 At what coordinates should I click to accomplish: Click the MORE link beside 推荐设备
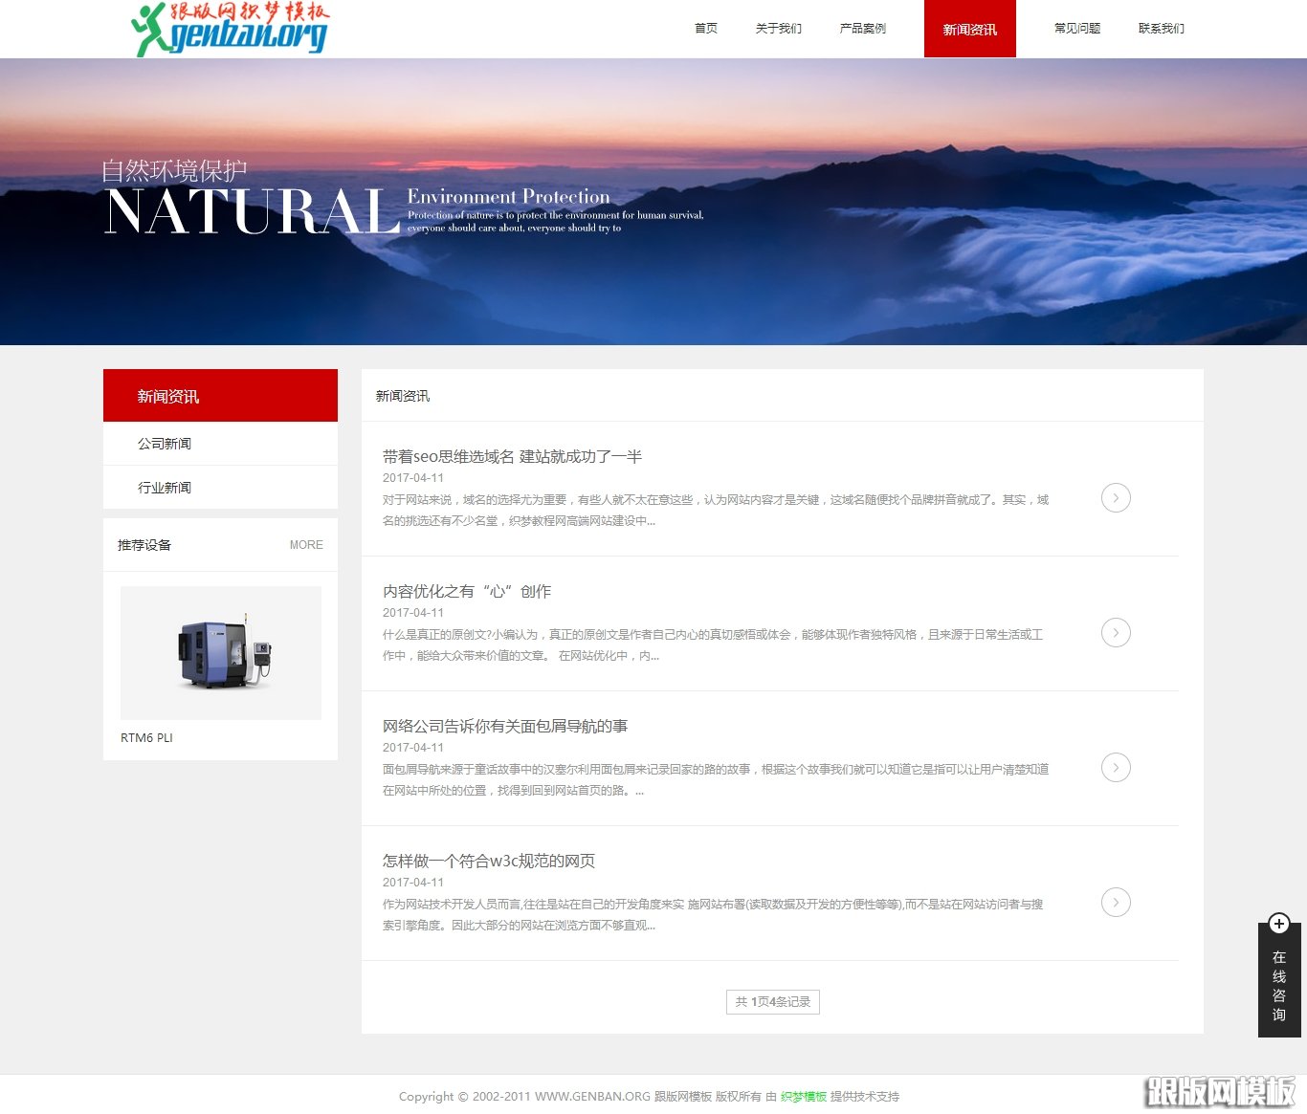tap(305, 544)
